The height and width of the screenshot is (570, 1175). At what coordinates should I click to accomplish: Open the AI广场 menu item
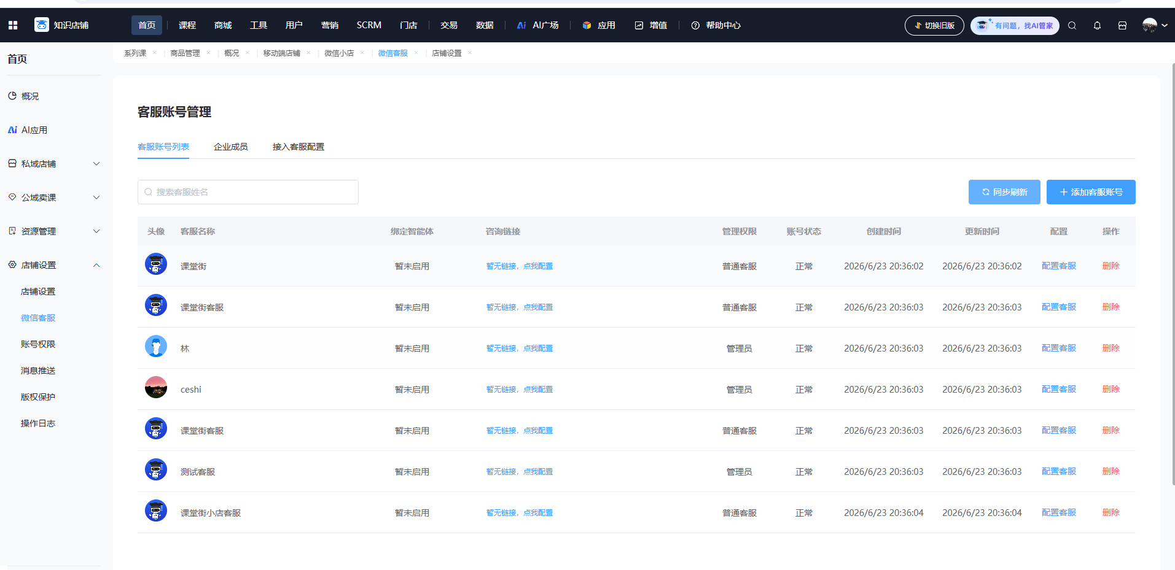pyautogui.click(x=538, y=25)
